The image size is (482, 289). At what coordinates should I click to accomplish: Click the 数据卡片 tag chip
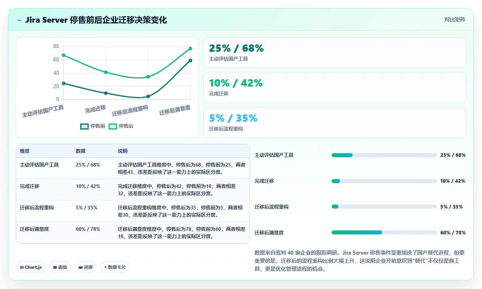click(115, 267)
